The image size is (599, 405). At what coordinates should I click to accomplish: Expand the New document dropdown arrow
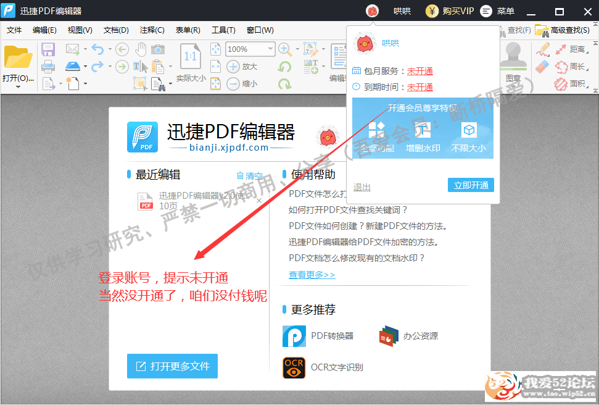[85, 83]
